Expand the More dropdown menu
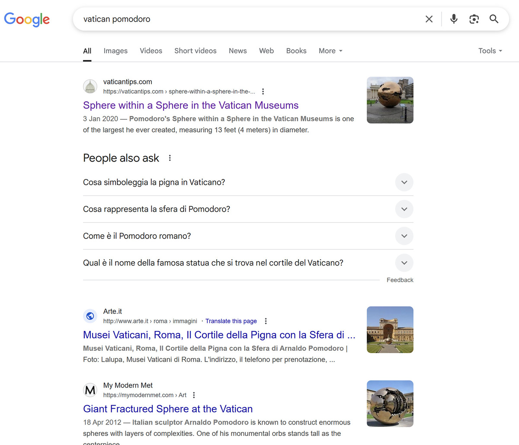This screenshot has width=519, height=445. pos(330,51)
